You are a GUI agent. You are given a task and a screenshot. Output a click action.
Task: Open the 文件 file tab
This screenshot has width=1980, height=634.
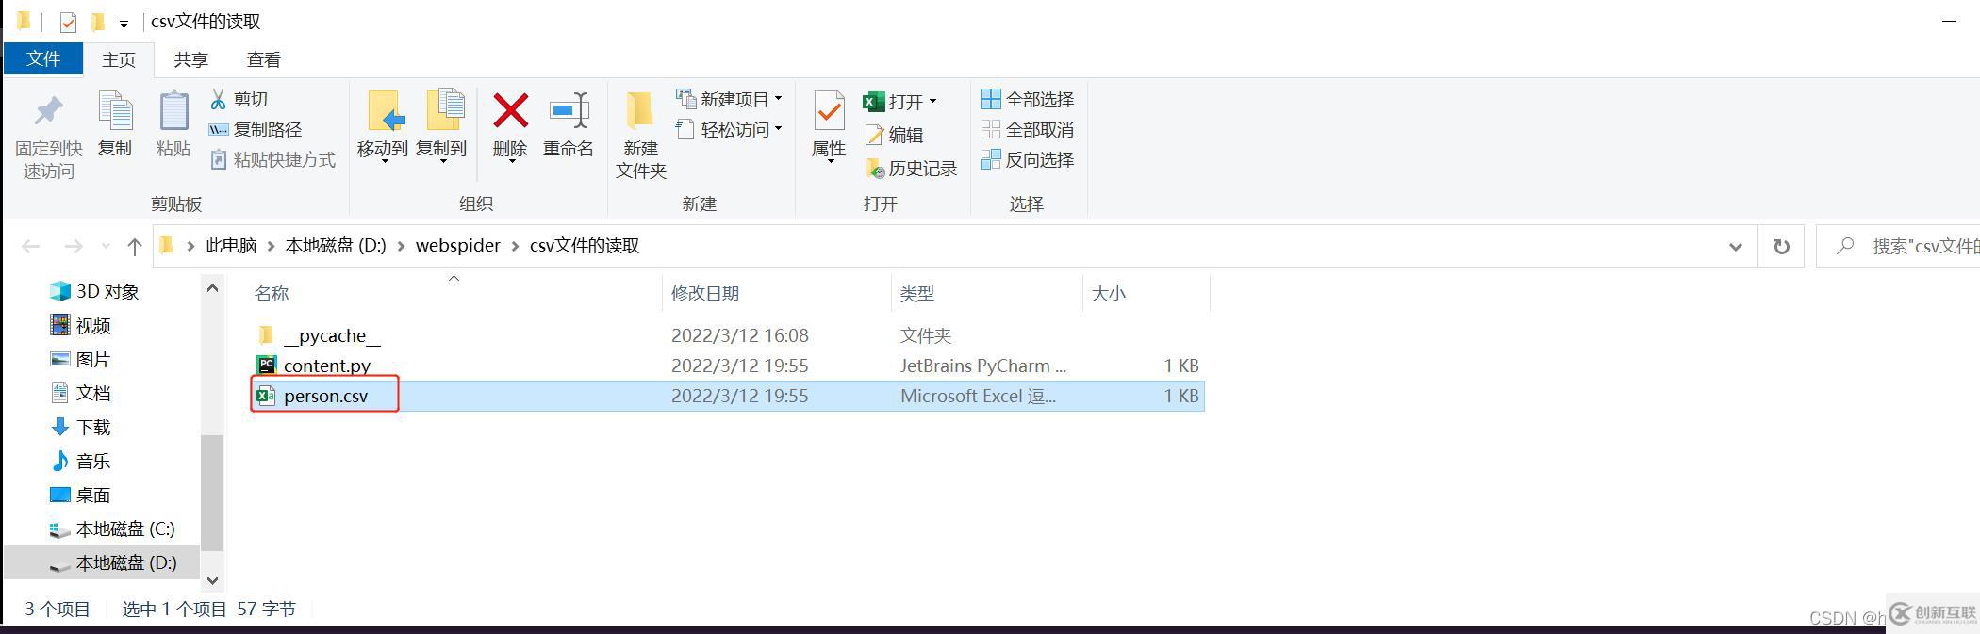(43, 58)
